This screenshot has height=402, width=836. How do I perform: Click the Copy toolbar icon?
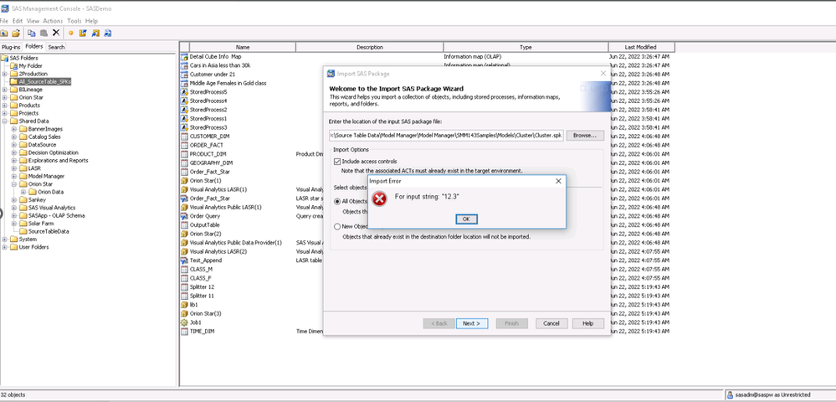tap(32, 33)
